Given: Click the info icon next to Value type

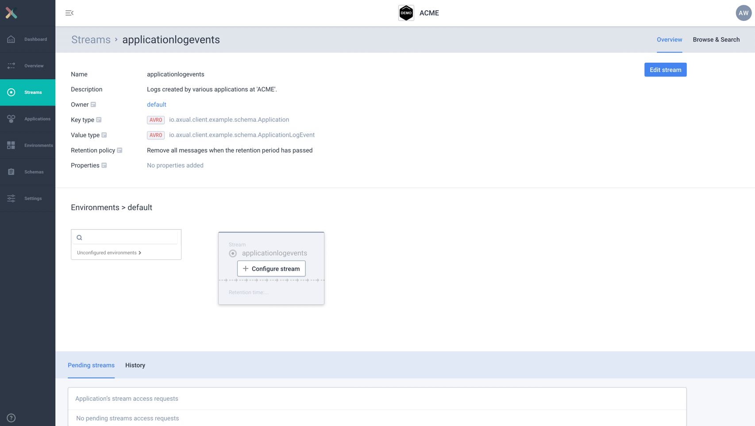Looking at the screenshot, I should pyautogui.click(x=104, y=135).
